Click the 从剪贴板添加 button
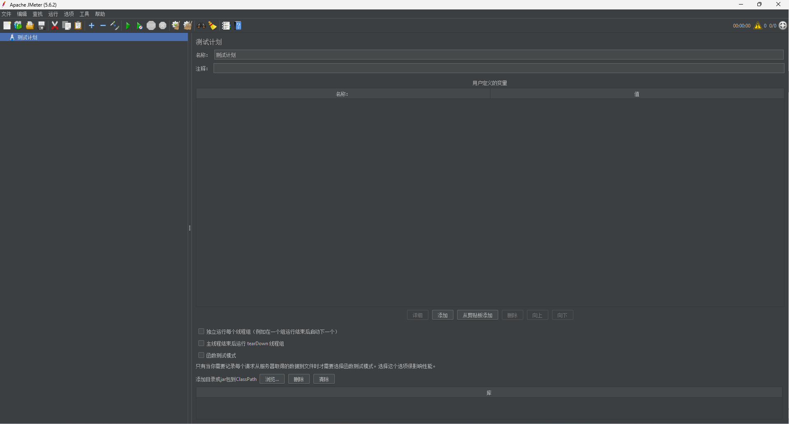This screenshot has height=424, width=789. [x=477, y=315]
